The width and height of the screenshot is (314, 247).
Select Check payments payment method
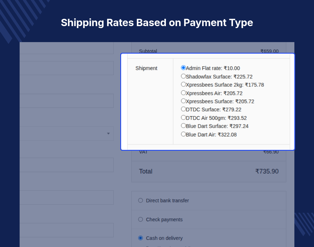pyautogui.click(x=140, y=219)
